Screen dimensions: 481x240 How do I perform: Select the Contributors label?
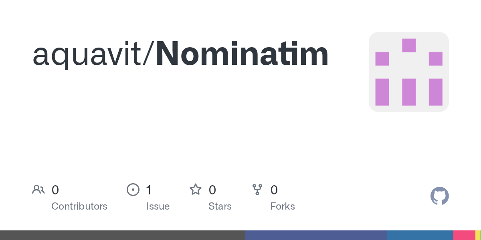coord(79,206)
